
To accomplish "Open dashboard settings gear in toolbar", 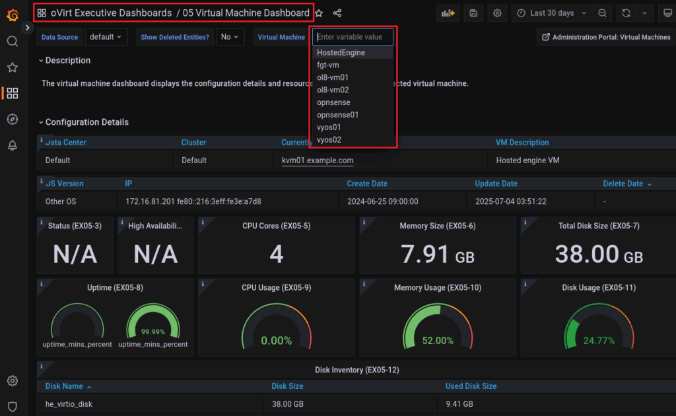I will click(497, 13).
